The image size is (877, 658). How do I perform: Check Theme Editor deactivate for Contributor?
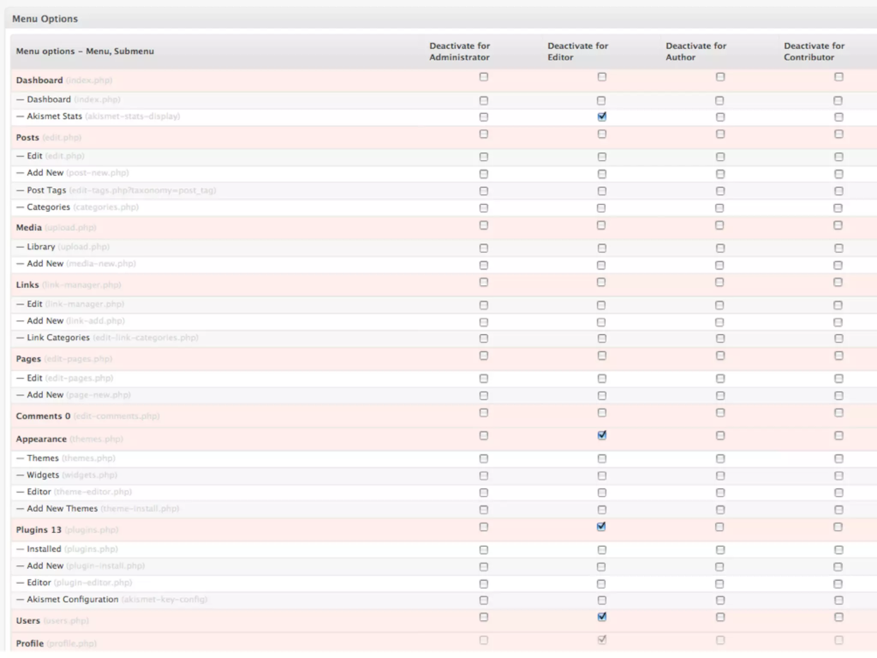point(838,493)
